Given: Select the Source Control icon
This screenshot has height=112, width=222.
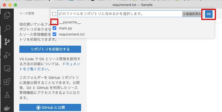Looking at the screenshot, I should [x=7, y=42].
